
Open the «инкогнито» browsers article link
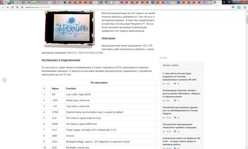click(180, 126)
